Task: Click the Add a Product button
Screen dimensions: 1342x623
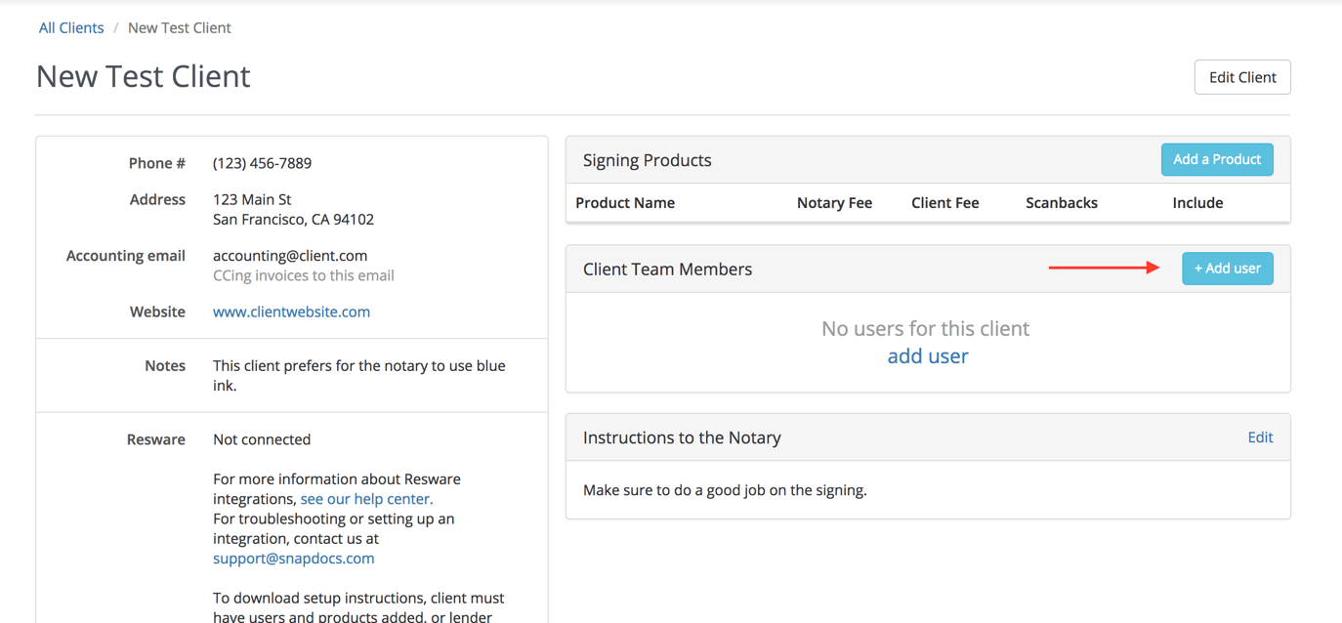Action: [1217, 159]
